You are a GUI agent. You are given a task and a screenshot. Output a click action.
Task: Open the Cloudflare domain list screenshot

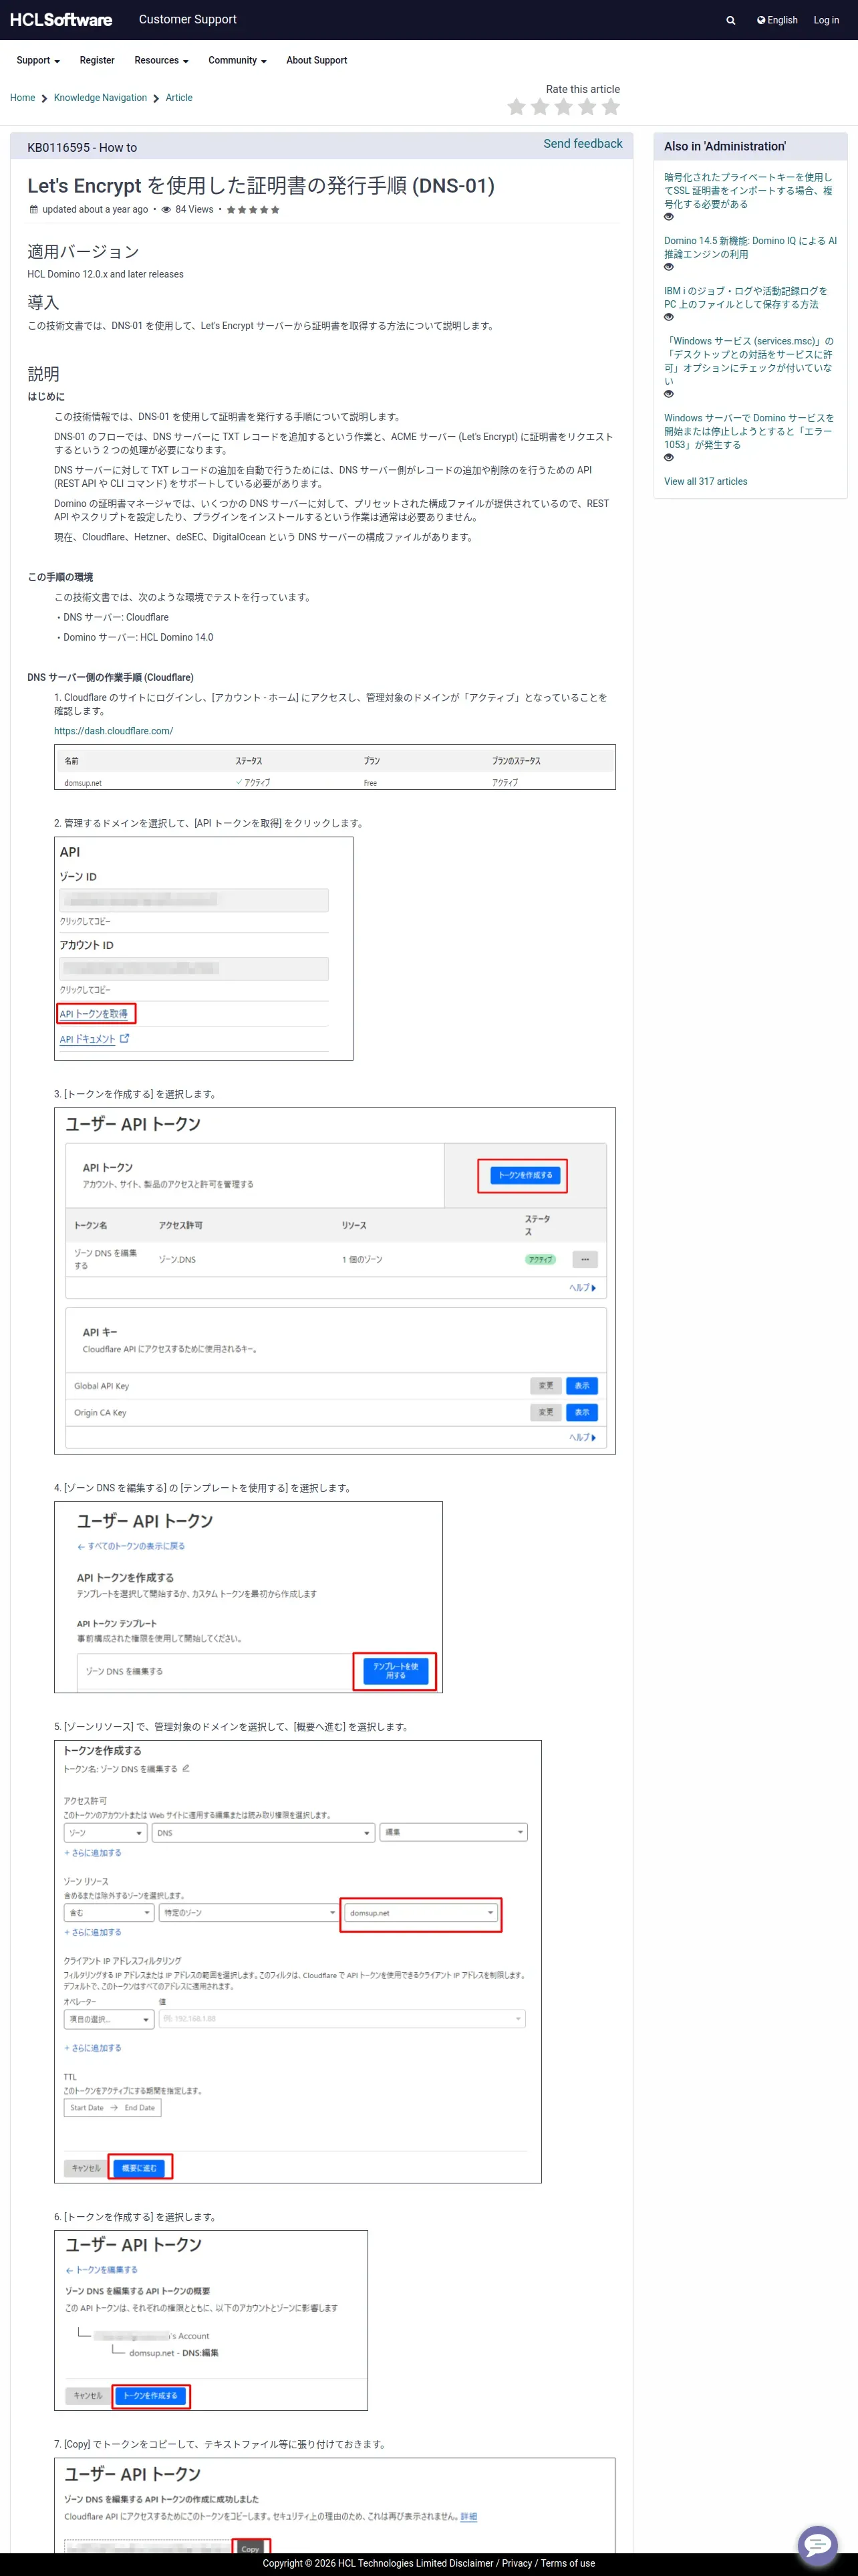coord(335,767)
